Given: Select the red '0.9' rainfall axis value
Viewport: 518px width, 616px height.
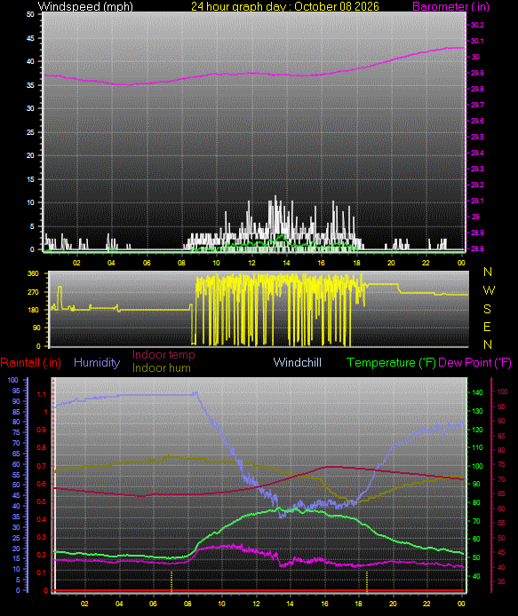Looking at the screenshot, I should 41,430.
